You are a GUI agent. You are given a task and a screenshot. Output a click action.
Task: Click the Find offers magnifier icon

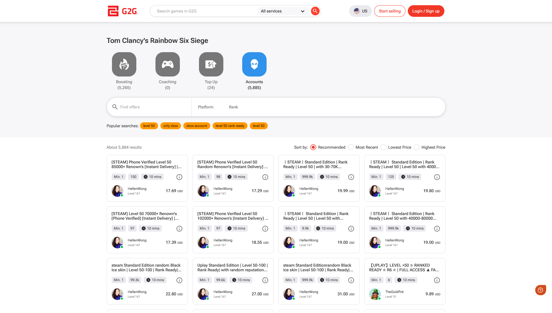point(115,107)
